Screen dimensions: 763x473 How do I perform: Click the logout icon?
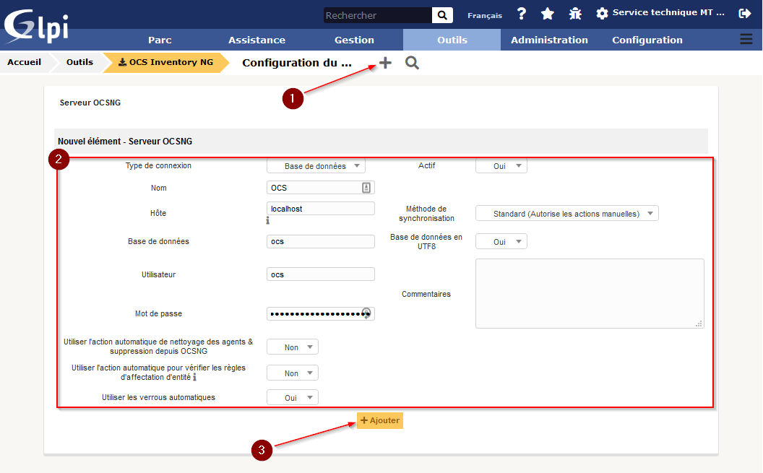point(745,14)
